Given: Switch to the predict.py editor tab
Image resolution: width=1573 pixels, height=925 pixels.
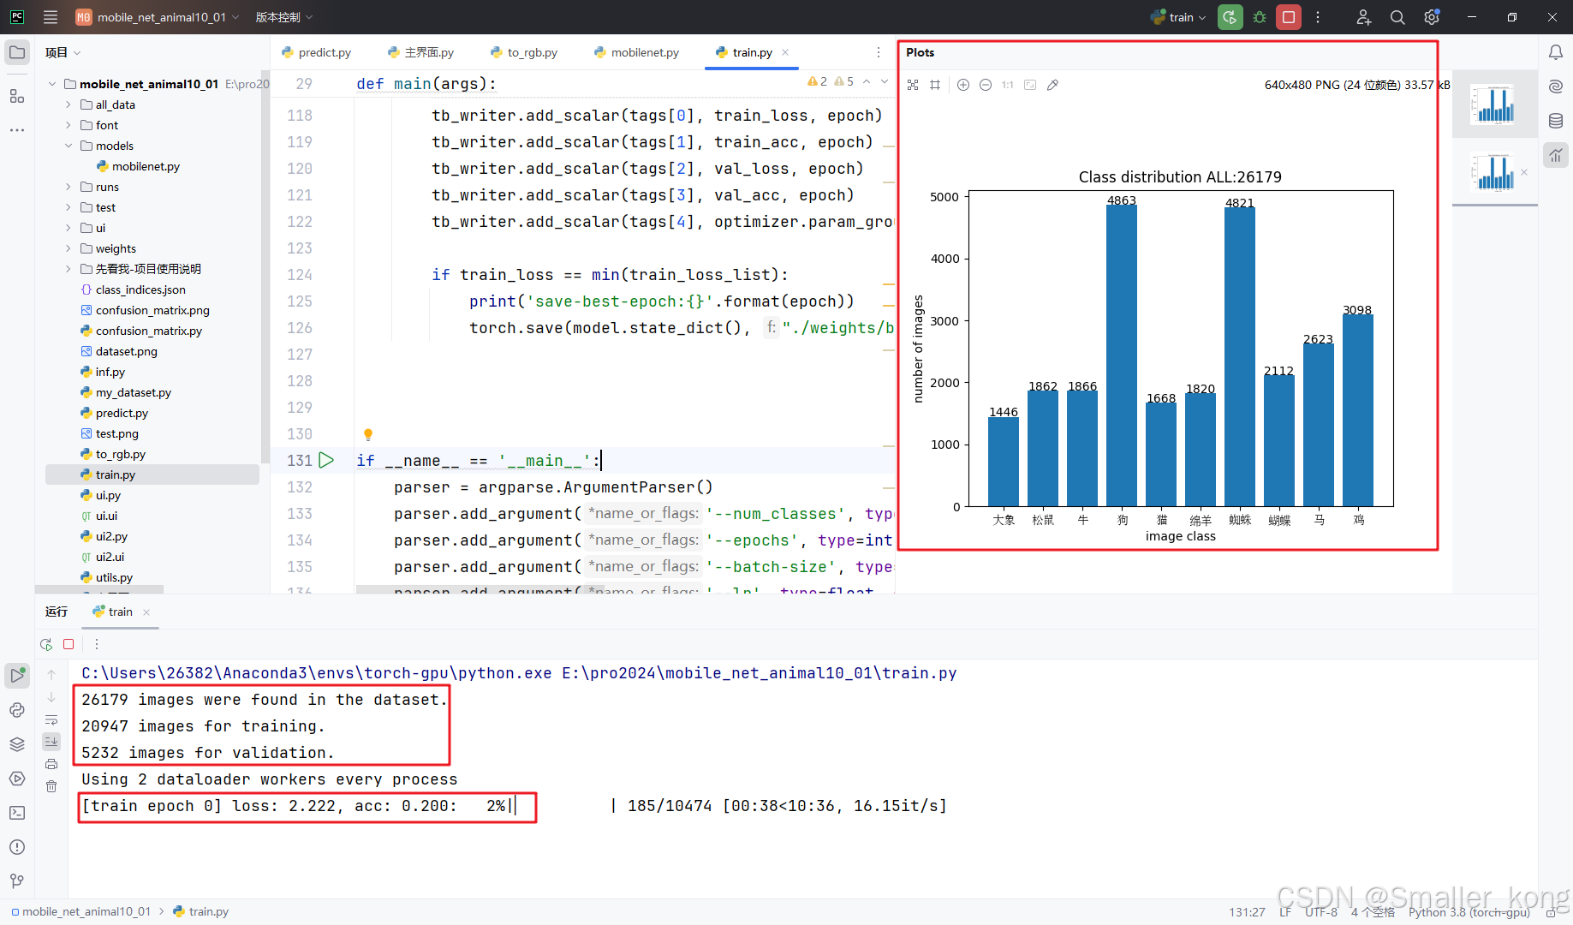Looking at the screenshot, I should [316, 52].
